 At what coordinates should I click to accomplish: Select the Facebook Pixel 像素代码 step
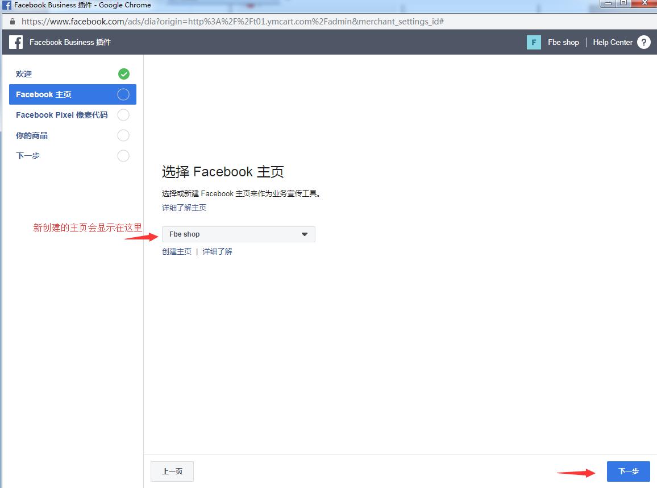(x=61, y=115)
